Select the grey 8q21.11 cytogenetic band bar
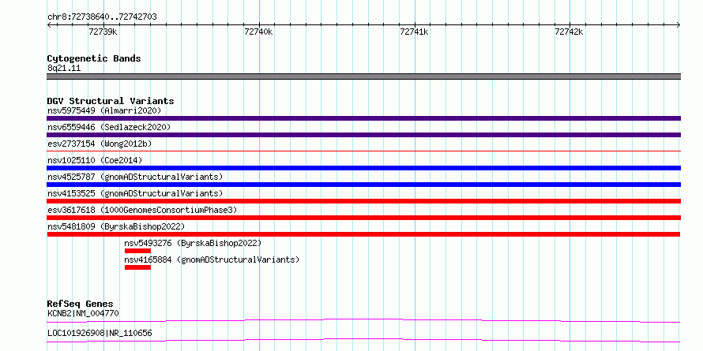 363,77
